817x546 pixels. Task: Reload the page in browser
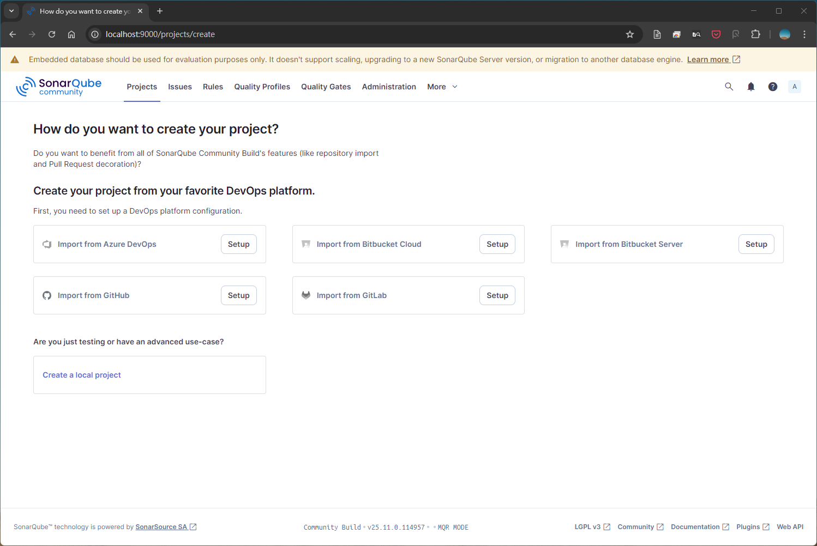[52, 34]
